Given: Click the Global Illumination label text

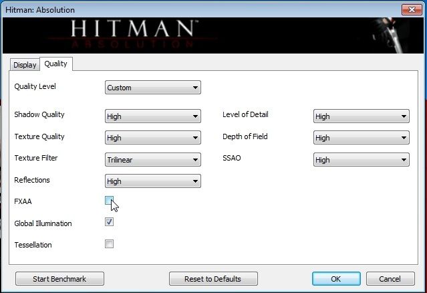Looking at the screenshot, I should click(x=43, y=223).
